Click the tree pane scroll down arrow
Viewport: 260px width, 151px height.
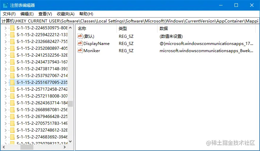(70, 141)
